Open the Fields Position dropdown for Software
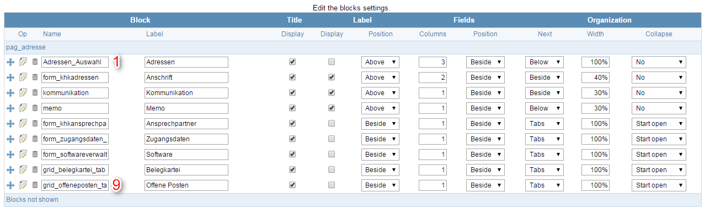Viewport: 710px width, 209px height. 485,155
